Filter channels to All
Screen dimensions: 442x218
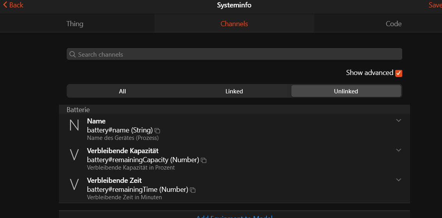(122, 91)
